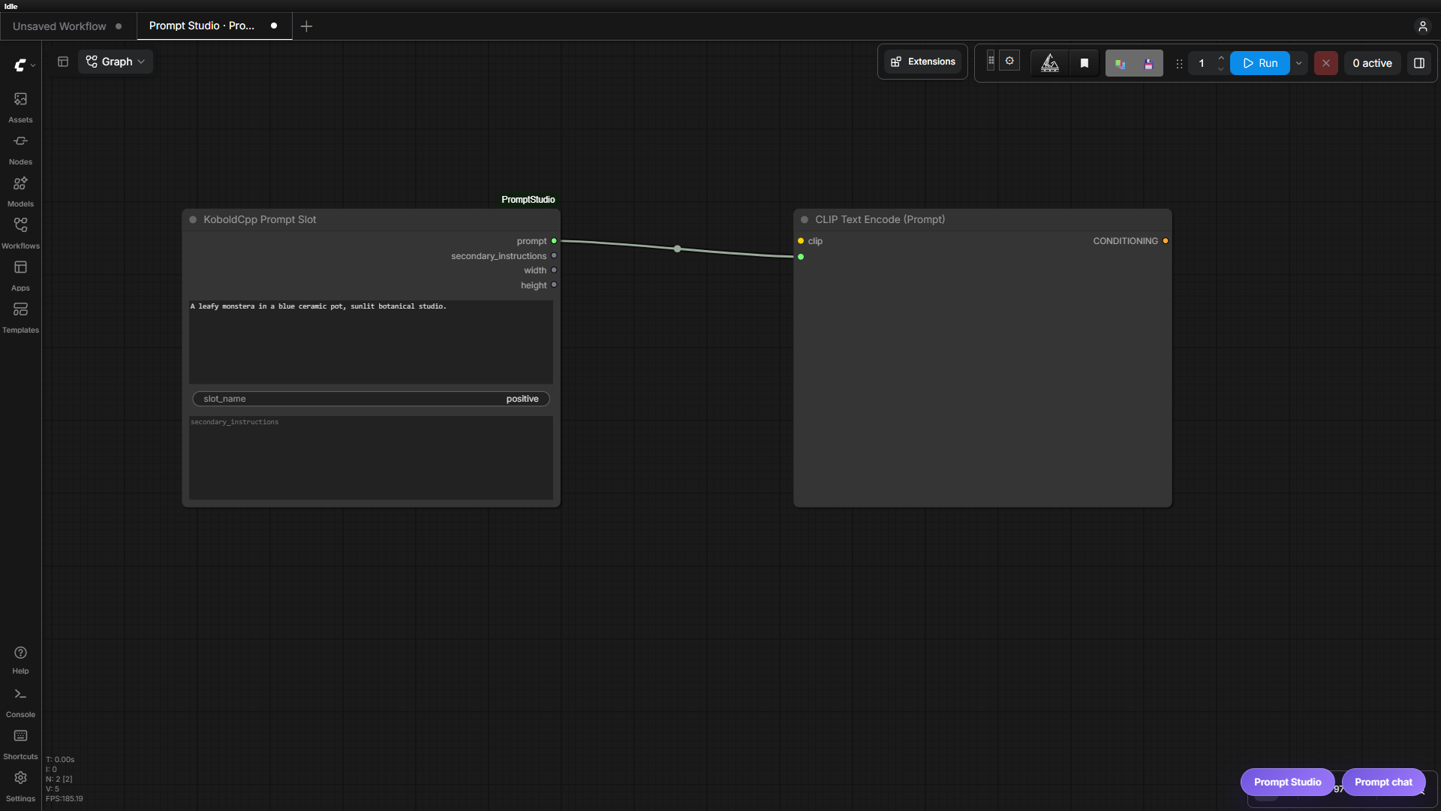Screen dimensions: 1441x811
Task: Click the prompt output slot dot
Action: pos(554,241)
